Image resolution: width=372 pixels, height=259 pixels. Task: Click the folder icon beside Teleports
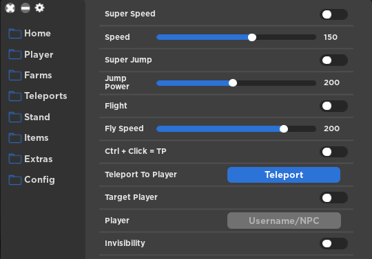[15, 95]
